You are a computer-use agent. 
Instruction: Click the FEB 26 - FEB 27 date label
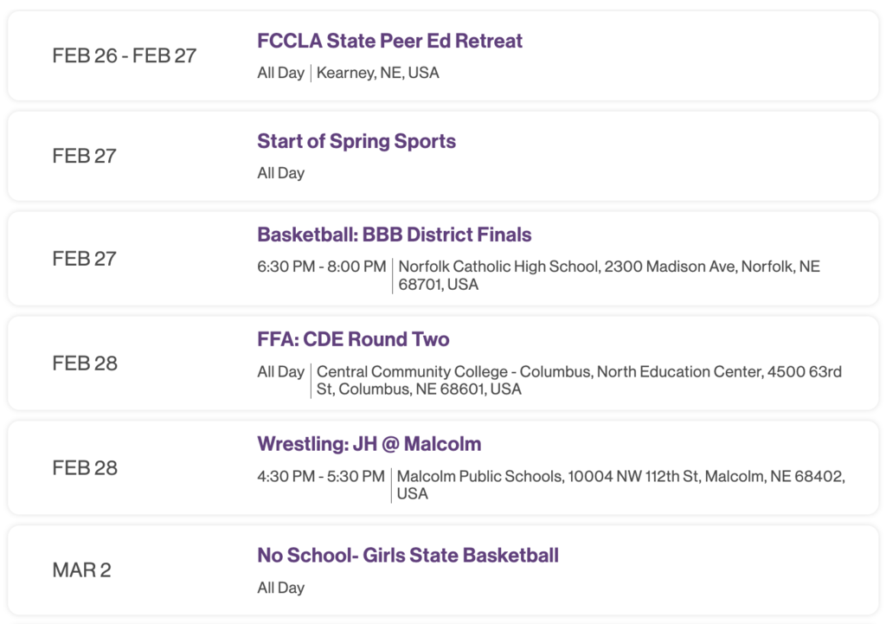(x=125, y=55)
